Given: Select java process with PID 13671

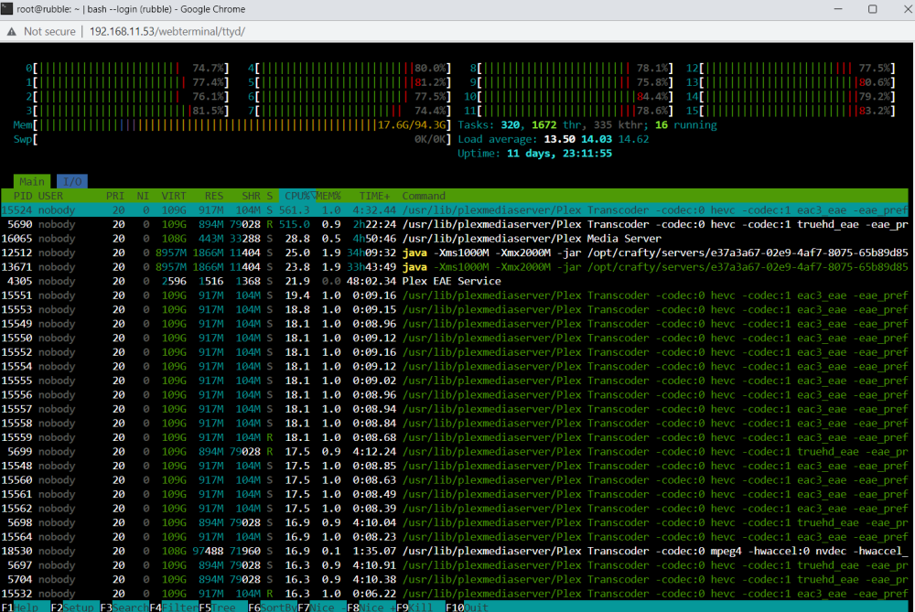Looking at the screenshot, I should 455,267.
